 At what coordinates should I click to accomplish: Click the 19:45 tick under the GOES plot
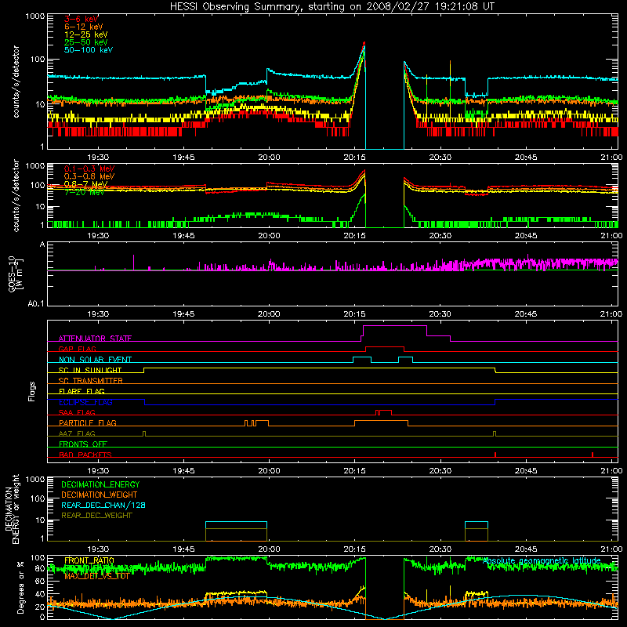pos(183,314)
